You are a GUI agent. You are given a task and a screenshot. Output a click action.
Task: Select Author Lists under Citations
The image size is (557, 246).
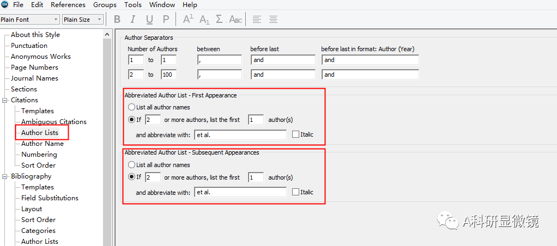(x=40, y=133)
